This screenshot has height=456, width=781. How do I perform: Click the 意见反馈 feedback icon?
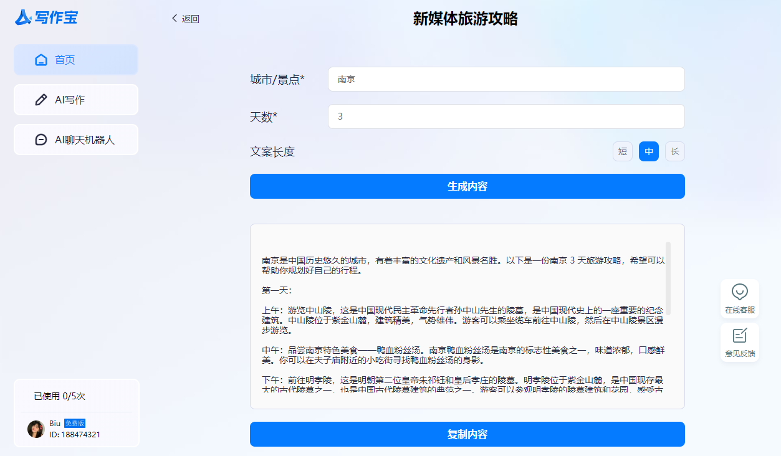tap(739, 336)
